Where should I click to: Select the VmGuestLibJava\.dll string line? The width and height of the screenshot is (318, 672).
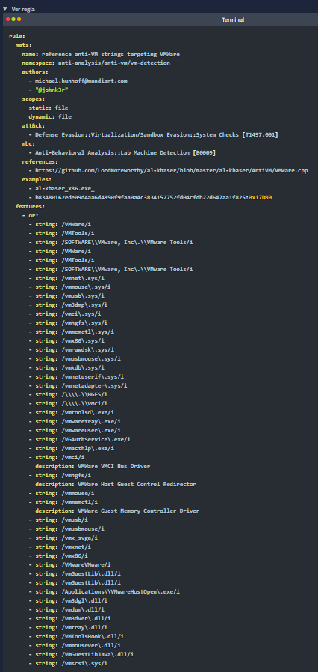(81, 655)
